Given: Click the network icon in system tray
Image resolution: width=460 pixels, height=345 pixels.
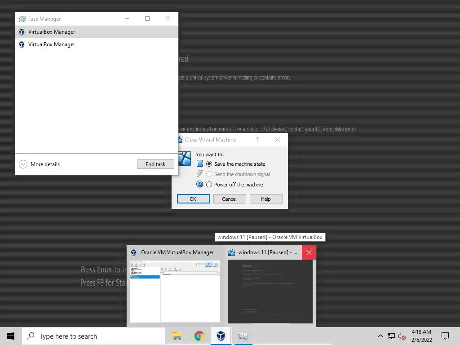Looking at the screenshot, I should [391, 336].
